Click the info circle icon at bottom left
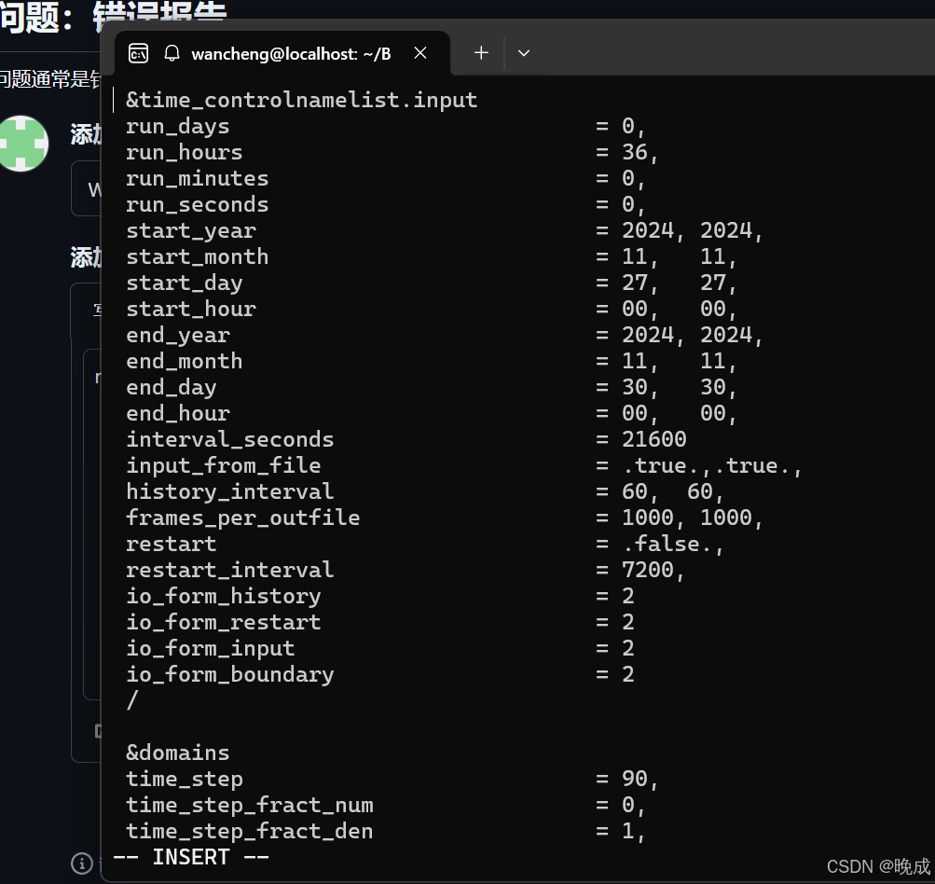935x884 pixels. [x=83, y=864]
